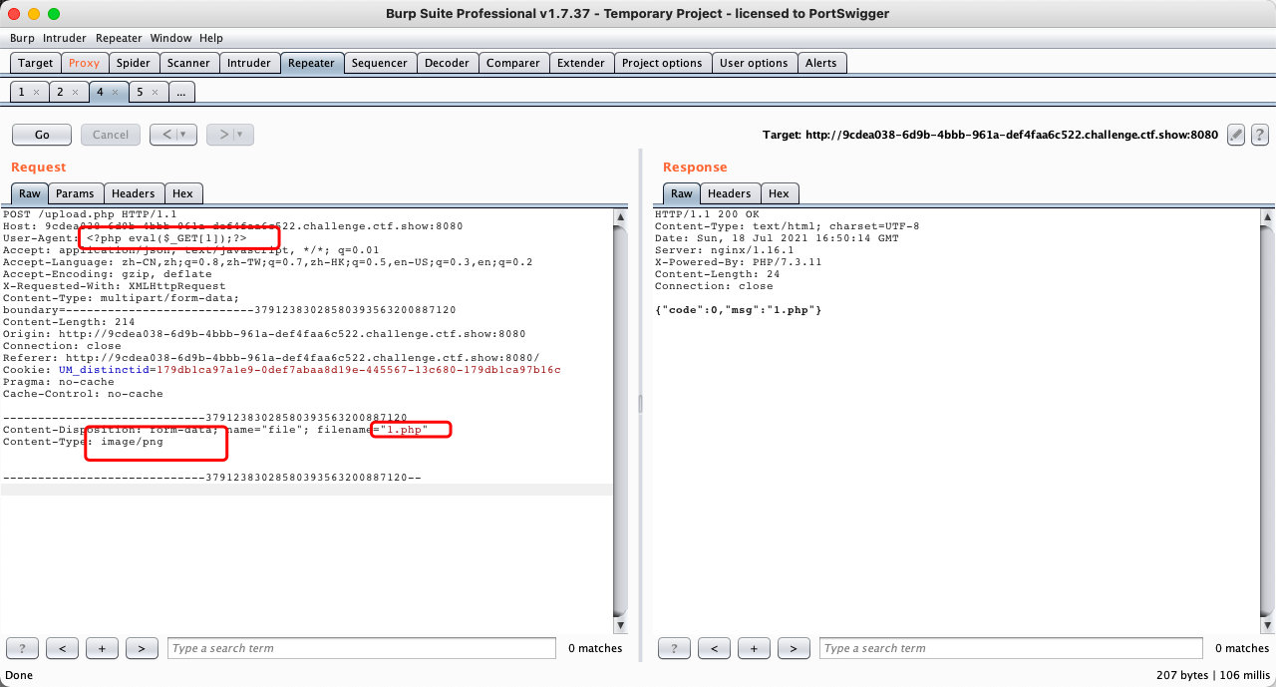Open Request search options plus button
The image size is (1276, 687).
click(102, 648)
